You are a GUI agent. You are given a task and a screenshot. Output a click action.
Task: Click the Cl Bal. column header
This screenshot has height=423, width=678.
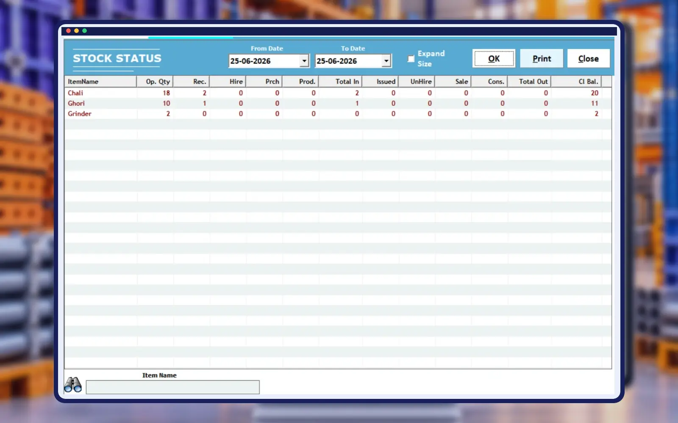pos(577,82)
